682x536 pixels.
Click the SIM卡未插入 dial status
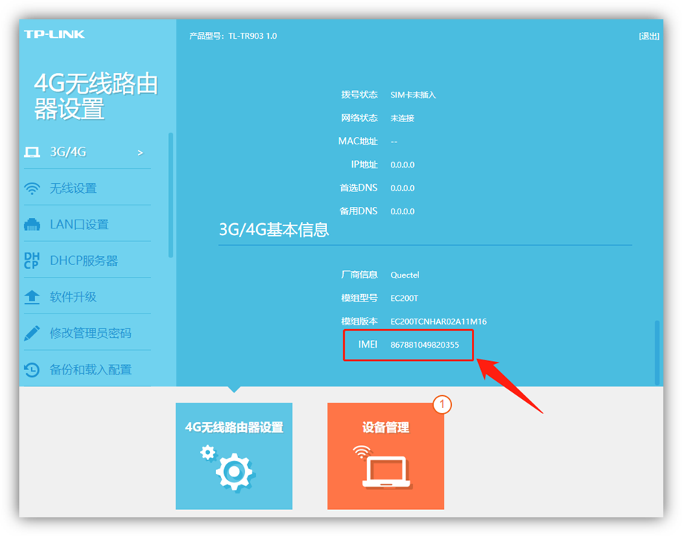point(413,95)
